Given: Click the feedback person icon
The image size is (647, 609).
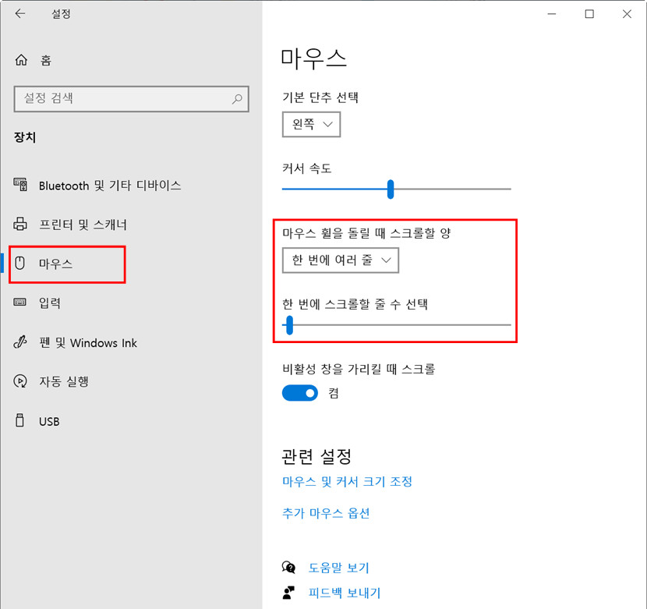Looking at the screenshot, I should pos(289,593).
